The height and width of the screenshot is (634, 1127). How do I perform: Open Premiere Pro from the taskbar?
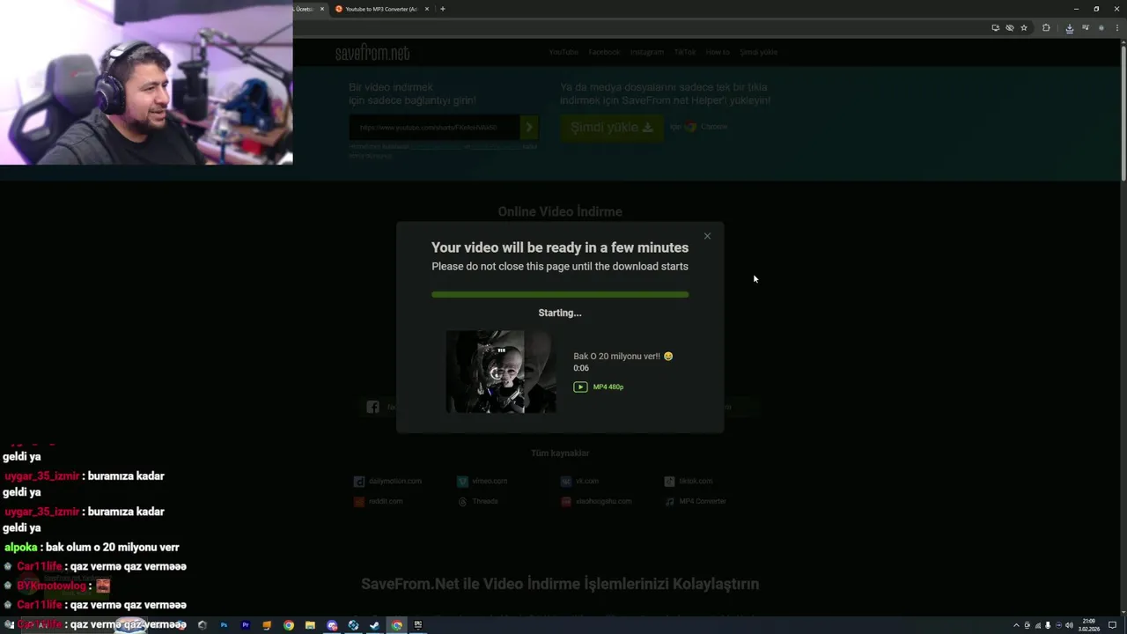tap(245, 625)
